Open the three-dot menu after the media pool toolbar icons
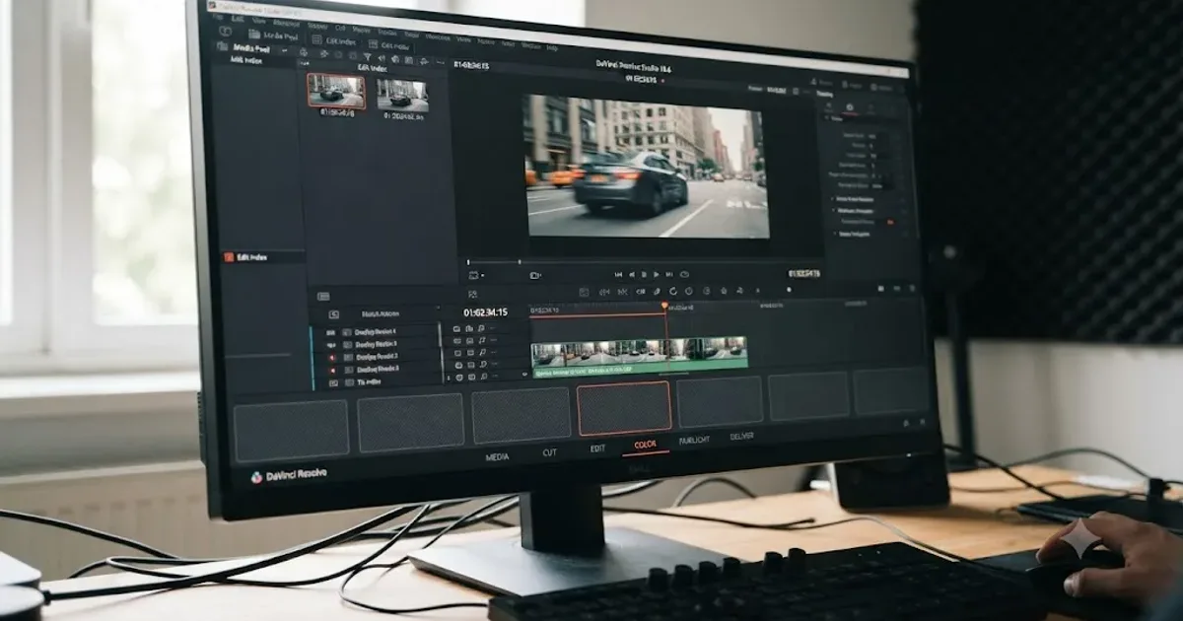Viewport: 1183px width, 621px height. point(441,62)
